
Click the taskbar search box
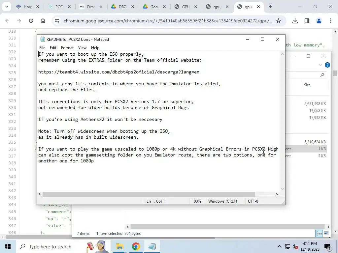tap(64, 246)
